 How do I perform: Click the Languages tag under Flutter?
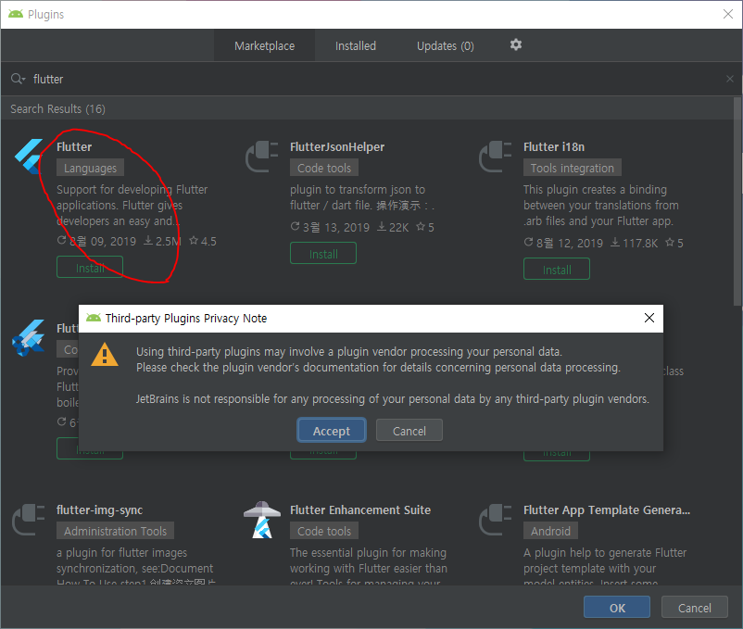point(91,168)
